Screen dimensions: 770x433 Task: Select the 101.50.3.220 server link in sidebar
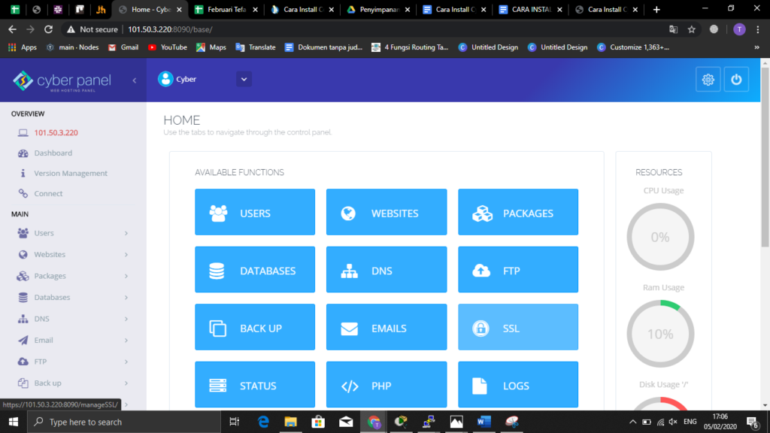[x=56, y=132]
